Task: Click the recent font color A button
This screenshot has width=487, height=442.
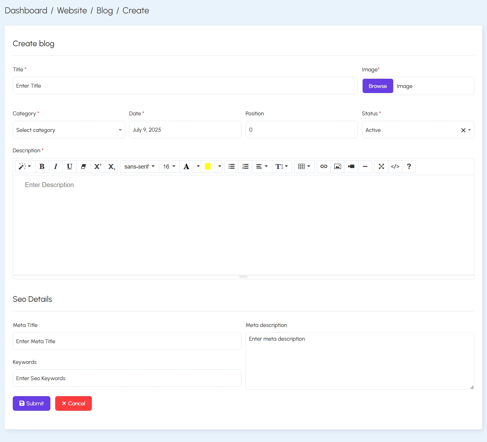Action: pyautogui.click(x=186, y=166)
